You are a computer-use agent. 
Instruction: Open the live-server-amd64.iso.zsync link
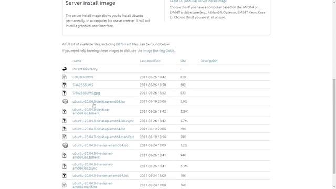click(92, 166)
